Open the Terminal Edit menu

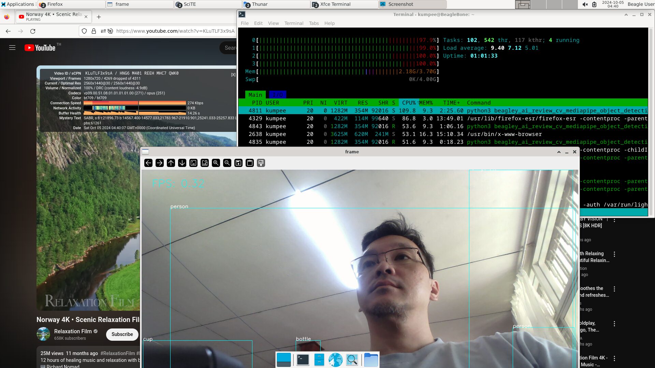pos(258,23)
